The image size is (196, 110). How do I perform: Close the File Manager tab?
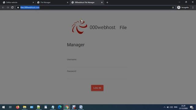pos(67,2)
